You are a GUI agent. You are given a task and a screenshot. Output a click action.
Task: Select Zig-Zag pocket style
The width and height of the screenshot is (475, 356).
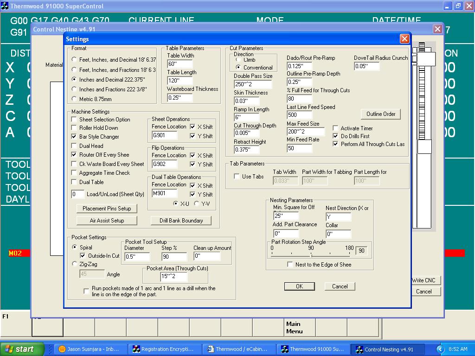click(x=74, y=264)
